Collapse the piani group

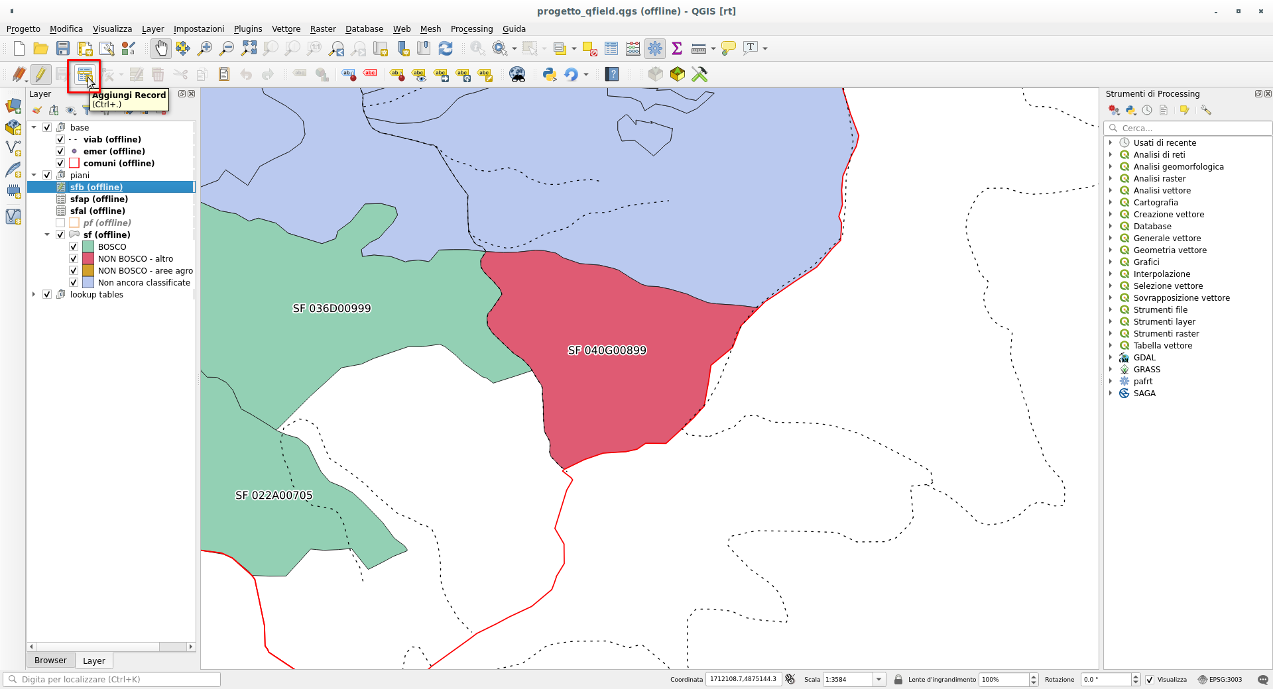(x=34, y=175)
